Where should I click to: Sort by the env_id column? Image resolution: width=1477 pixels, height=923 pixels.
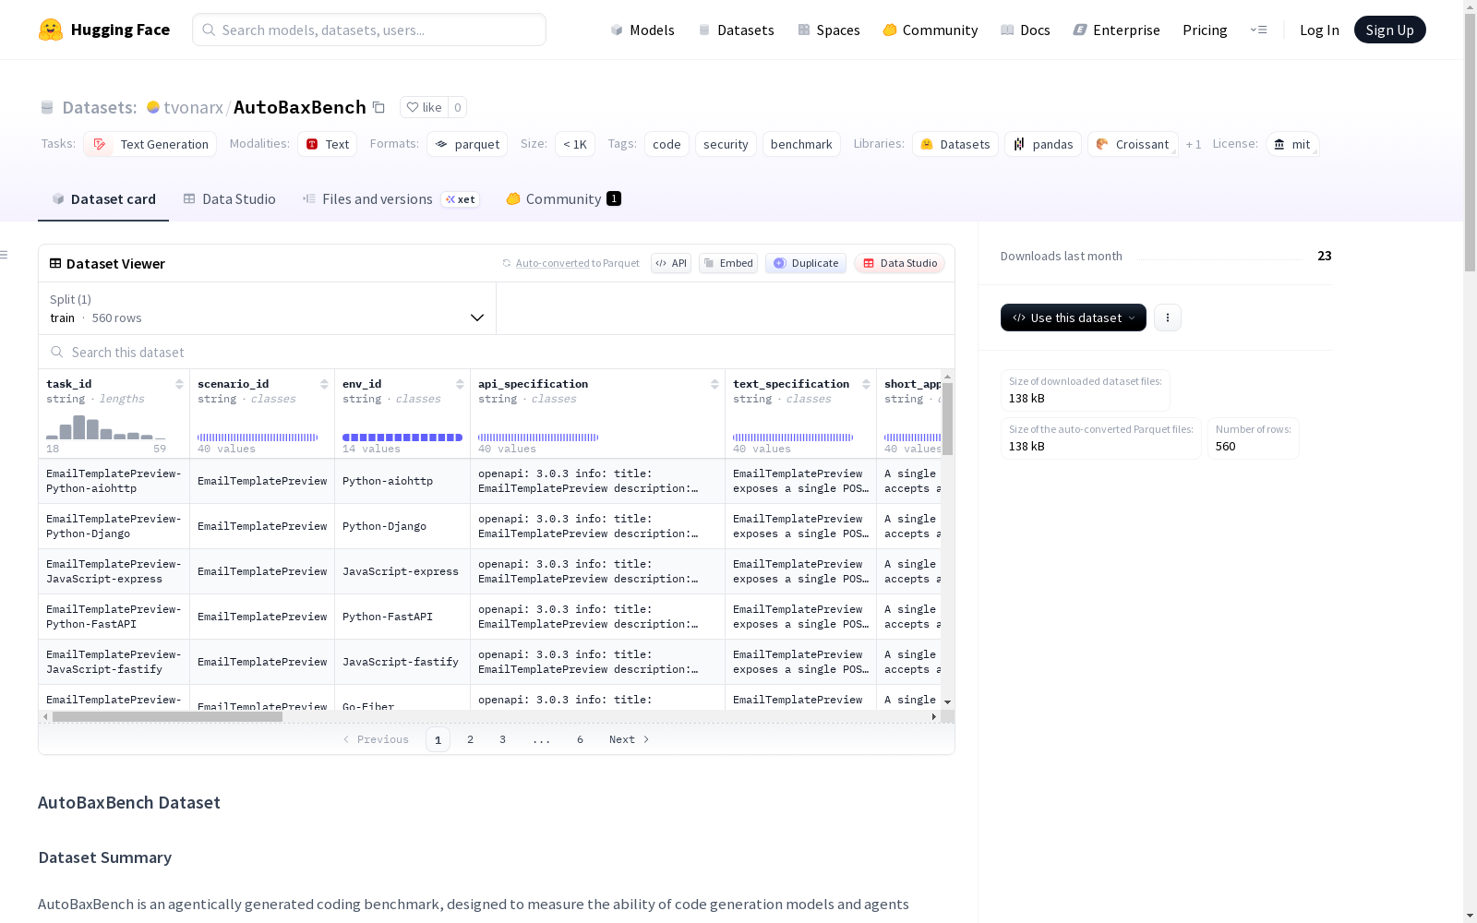pyautogui.click(x=460, y=384)
